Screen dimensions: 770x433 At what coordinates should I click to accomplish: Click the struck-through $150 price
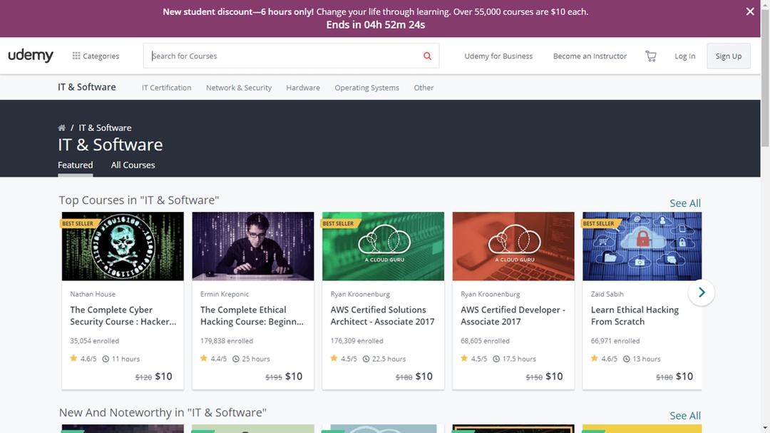[534, 377]
